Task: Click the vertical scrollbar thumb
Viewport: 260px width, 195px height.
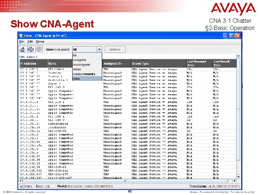Action: [238, 109]
